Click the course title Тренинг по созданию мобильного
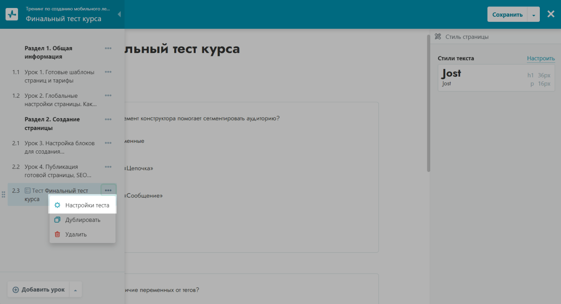This screenshot has width=561, height=304. [x=68, y=9]
